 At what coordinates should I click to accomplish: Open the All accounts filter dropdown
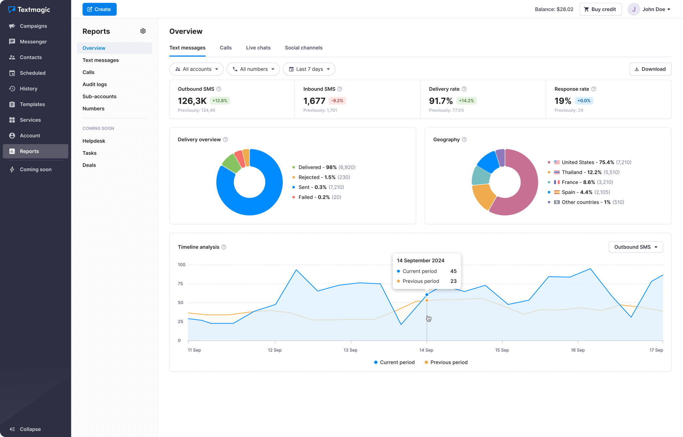tap(196, 69)
